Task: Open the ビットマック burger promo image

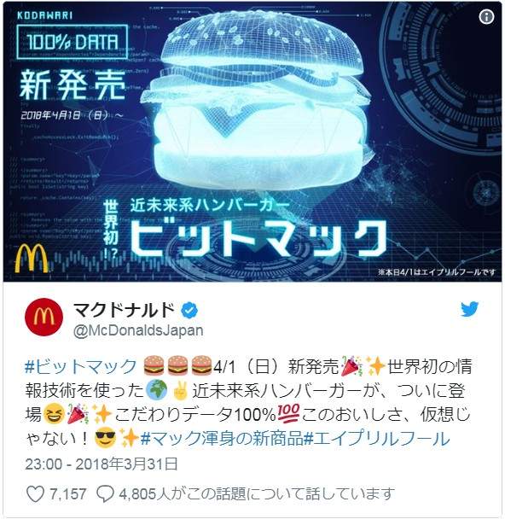Action: 252,142
